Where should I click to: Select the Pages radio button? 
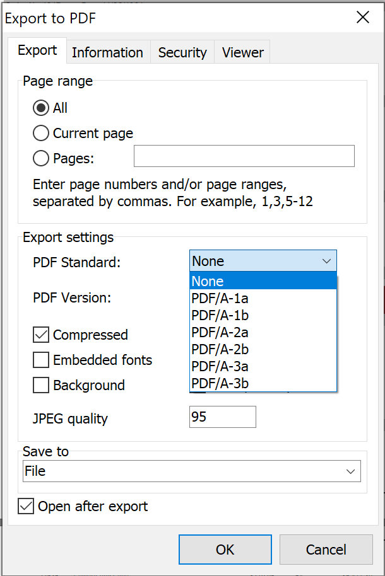coord(41,158)
